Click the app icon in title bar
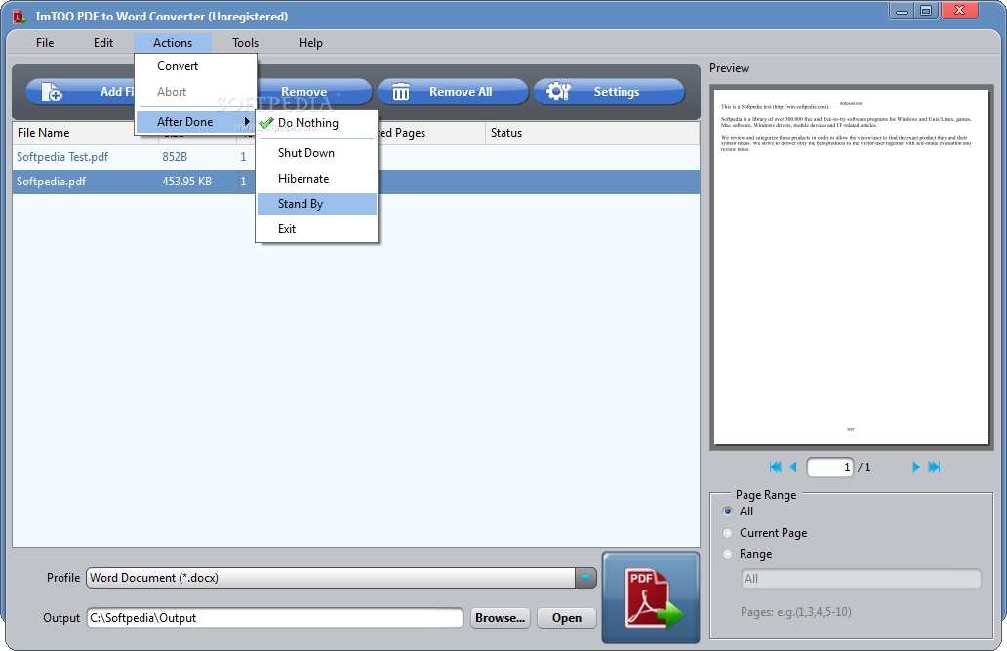The width and height of the screenshot is (1007, 651). (20, 16)
